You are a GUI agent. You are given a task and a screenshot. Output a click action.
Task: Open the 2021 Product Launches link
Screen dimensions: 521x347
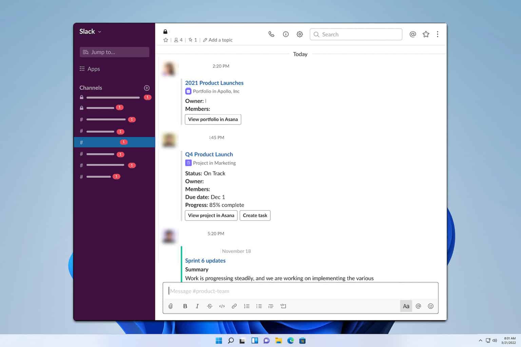[x=214, y=83]
